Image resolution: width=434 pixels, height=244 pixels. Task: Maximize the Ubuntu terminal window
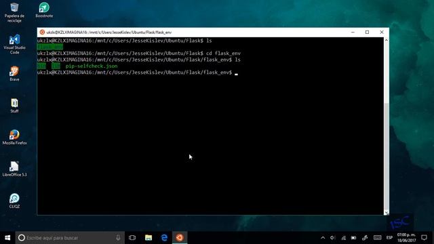pos(367,33)
